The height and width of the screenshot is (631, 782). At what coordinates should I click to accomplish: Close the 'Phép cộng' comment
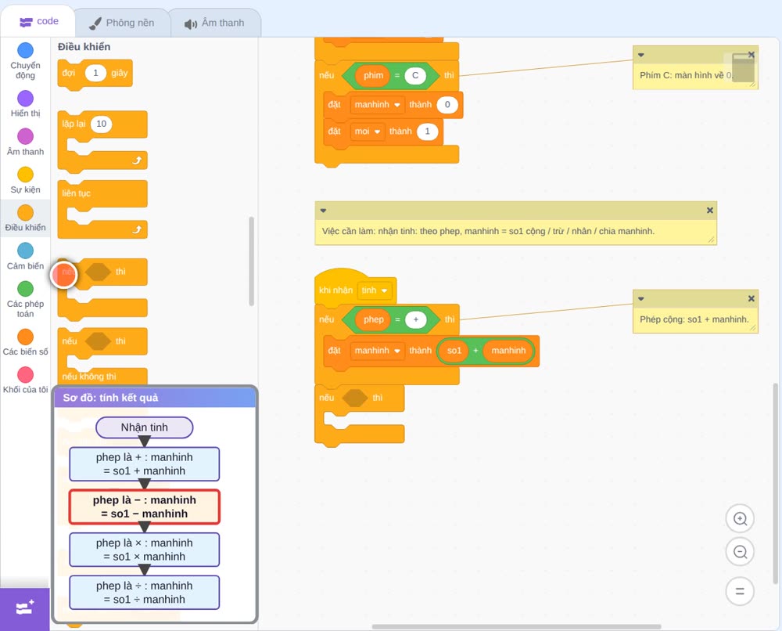click(x=751, y=298)
